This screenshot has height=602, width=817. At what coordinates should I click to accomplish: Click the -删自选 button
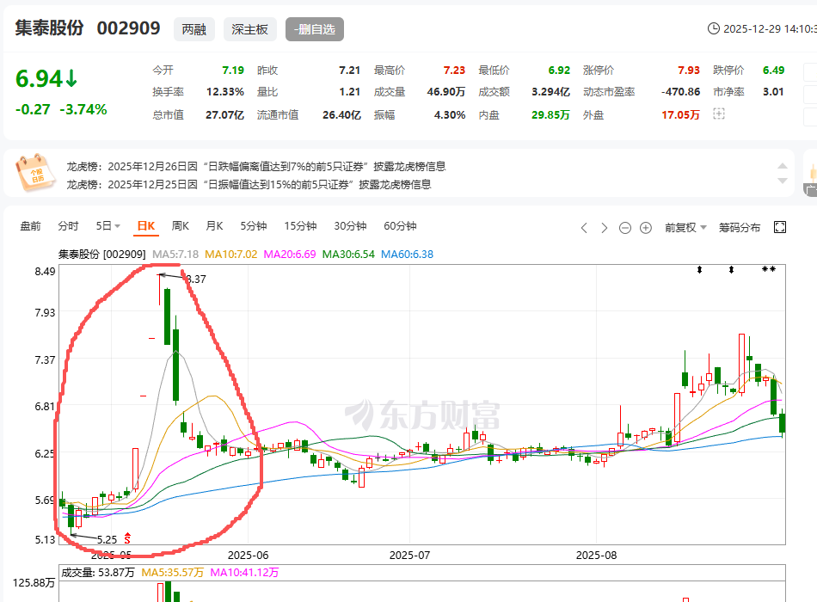[315, 29]
